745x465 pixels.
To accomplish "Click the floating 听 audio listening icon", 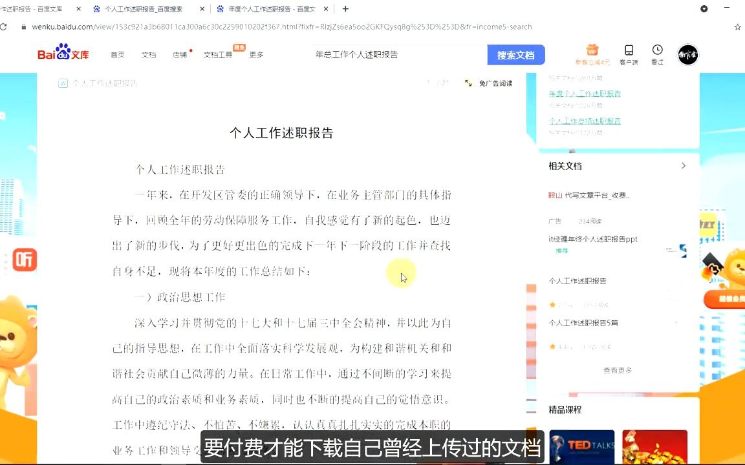I will click(23, 260).
